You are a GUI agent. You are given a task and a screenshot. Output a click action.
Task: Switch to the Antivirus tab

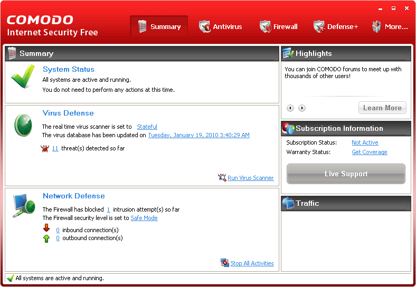pyautogui.click(x=221, y=26)
